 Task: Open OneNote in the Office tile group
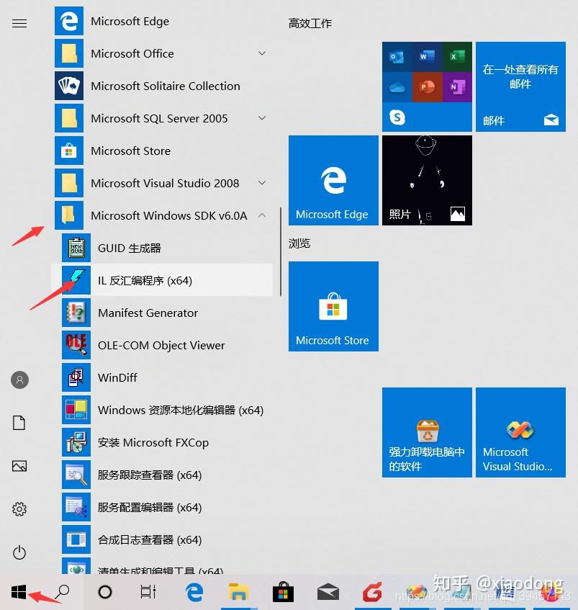tap(457, 87)
